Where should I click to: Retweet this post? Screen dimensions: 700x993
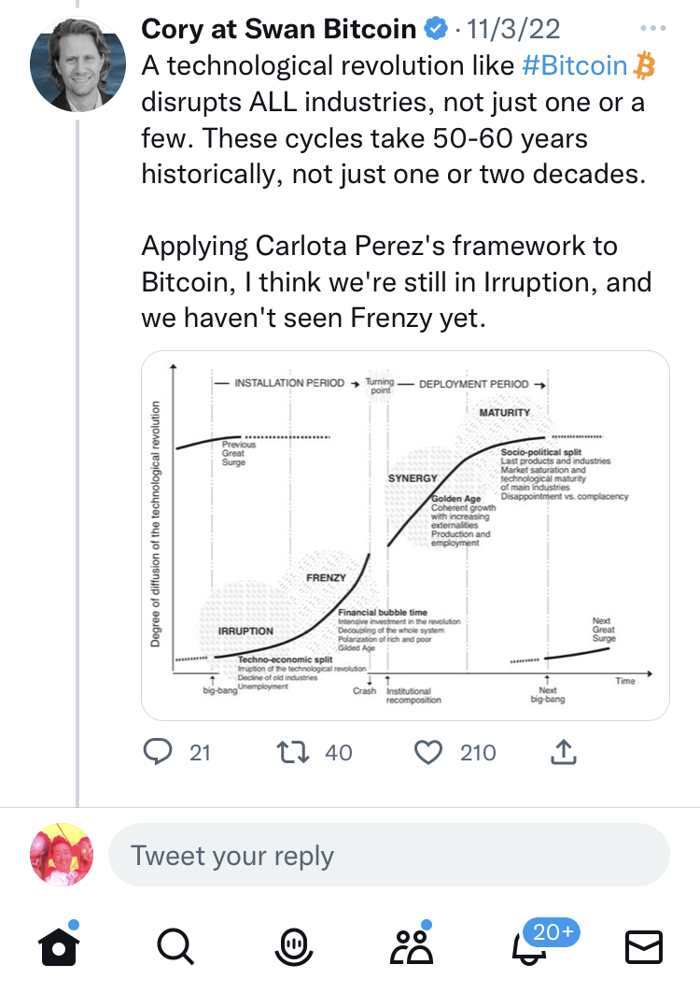294,752
